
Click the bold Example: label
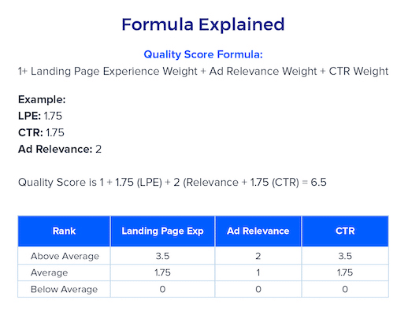[42, 100]
